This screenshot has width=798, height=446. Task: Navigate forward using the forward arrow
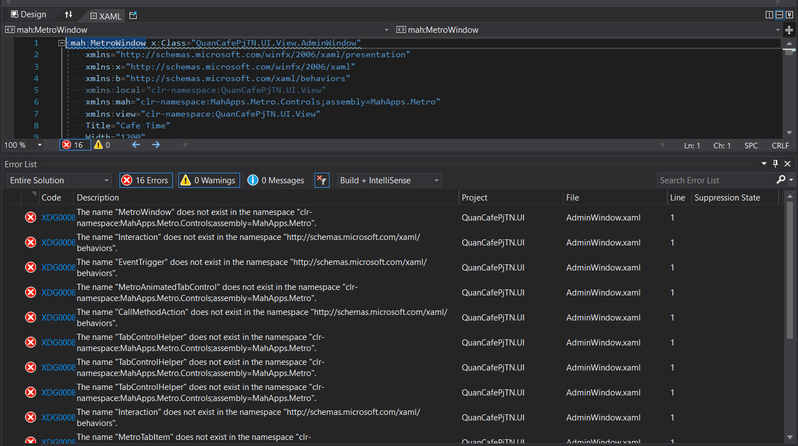pyautogui.click(x=156, y=144)
